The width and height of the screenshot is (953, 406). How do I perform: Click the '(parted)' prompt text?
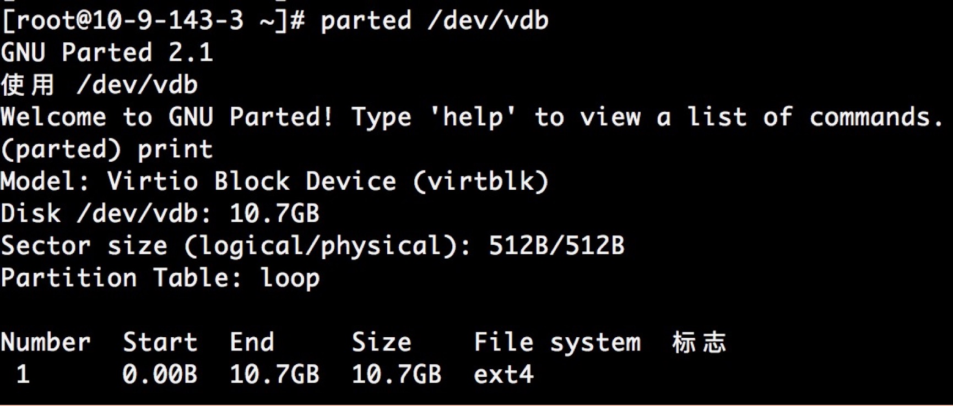[61, 150]
